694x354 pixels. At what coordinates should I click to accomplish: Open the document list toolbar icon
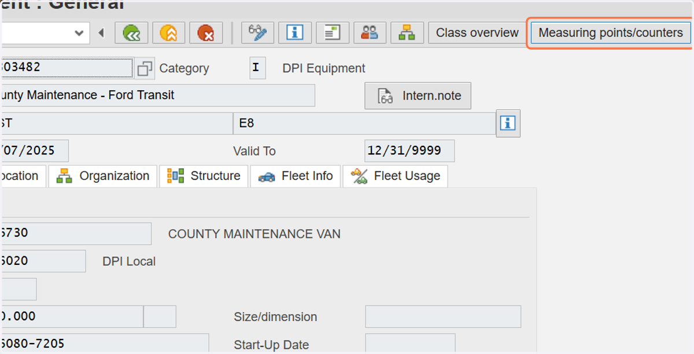(332, 33)
